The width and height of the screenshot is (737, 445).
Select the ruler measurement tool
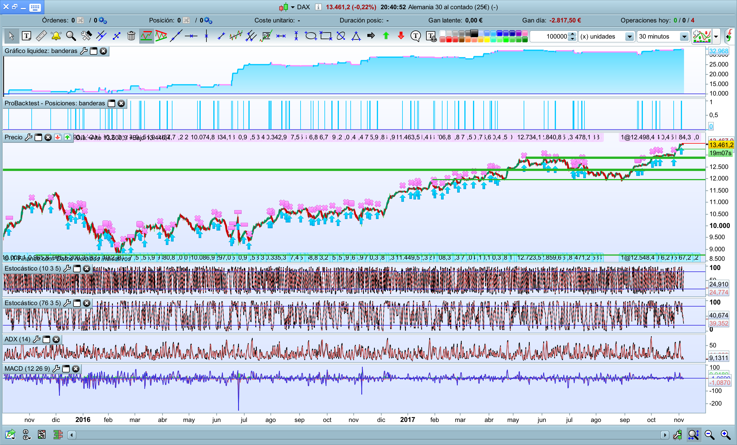(x=41, y=36)
